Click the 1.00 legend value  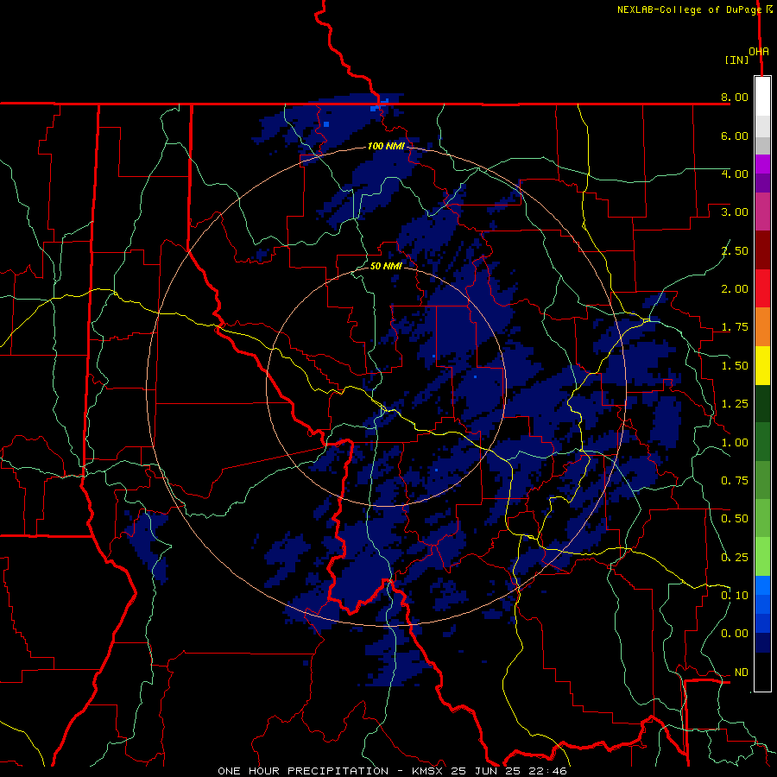[735, 443]
